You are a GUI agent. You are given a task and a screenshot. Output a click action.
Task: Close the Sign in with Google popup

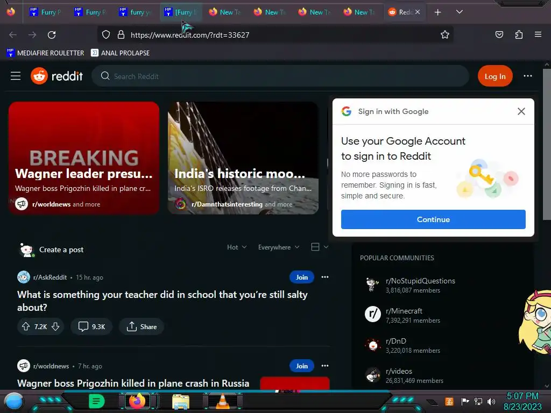click(521, 111)
